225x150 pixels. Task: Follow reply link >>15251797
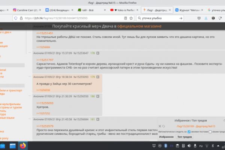pos(45,60)
